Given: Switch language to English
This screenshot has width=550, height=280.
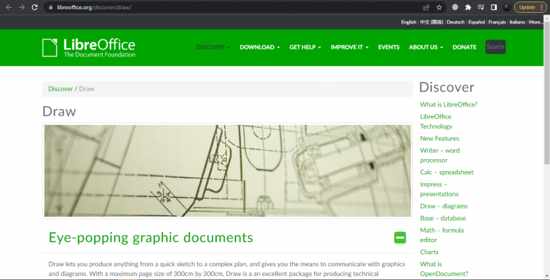Looking at the screenshot, I should (x=409, y=22).
